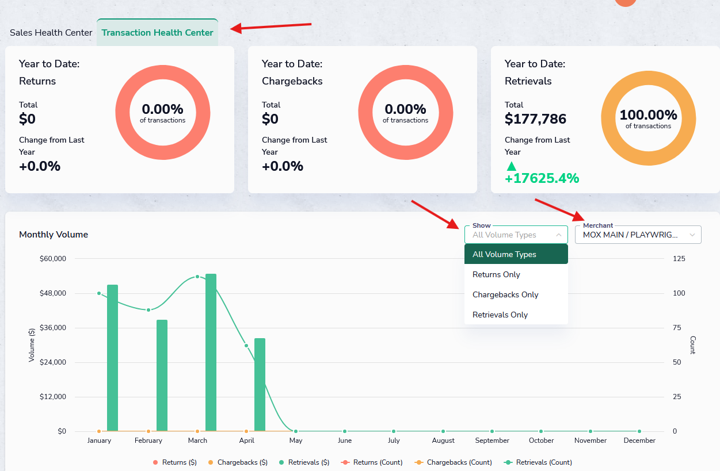720x471 pixels.
Task: Switch to Sales Health Center tab
Action: [x=51, y=33]
